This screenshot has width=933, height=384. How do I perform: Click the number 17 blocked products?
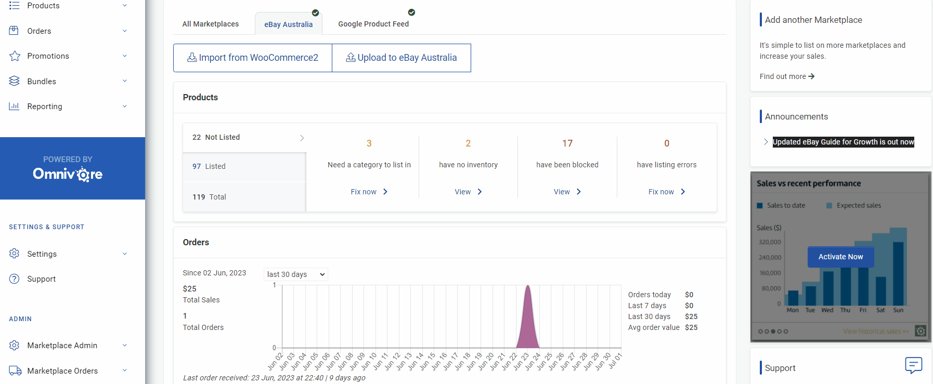[567, 143]
